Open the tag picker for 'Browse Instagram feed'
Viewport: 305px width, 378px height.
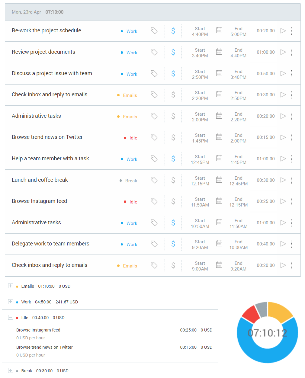(154, 201)
